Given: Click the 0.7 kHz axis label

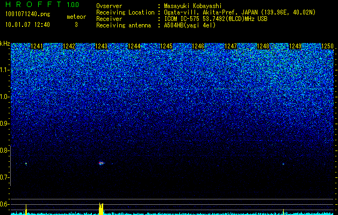Looking at the screenshot, I should [x=4, y=177].
